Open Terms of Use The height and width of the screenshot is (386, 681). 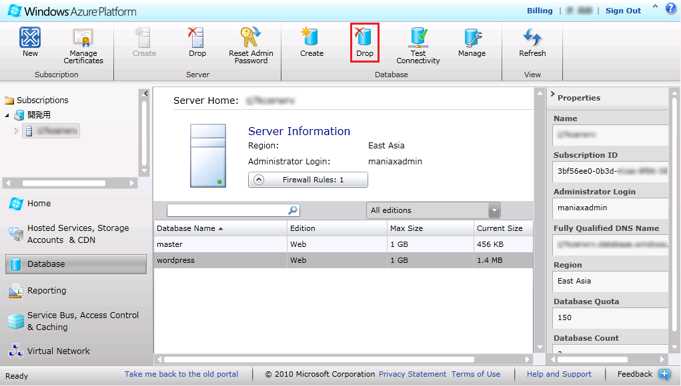click(476, 374)
